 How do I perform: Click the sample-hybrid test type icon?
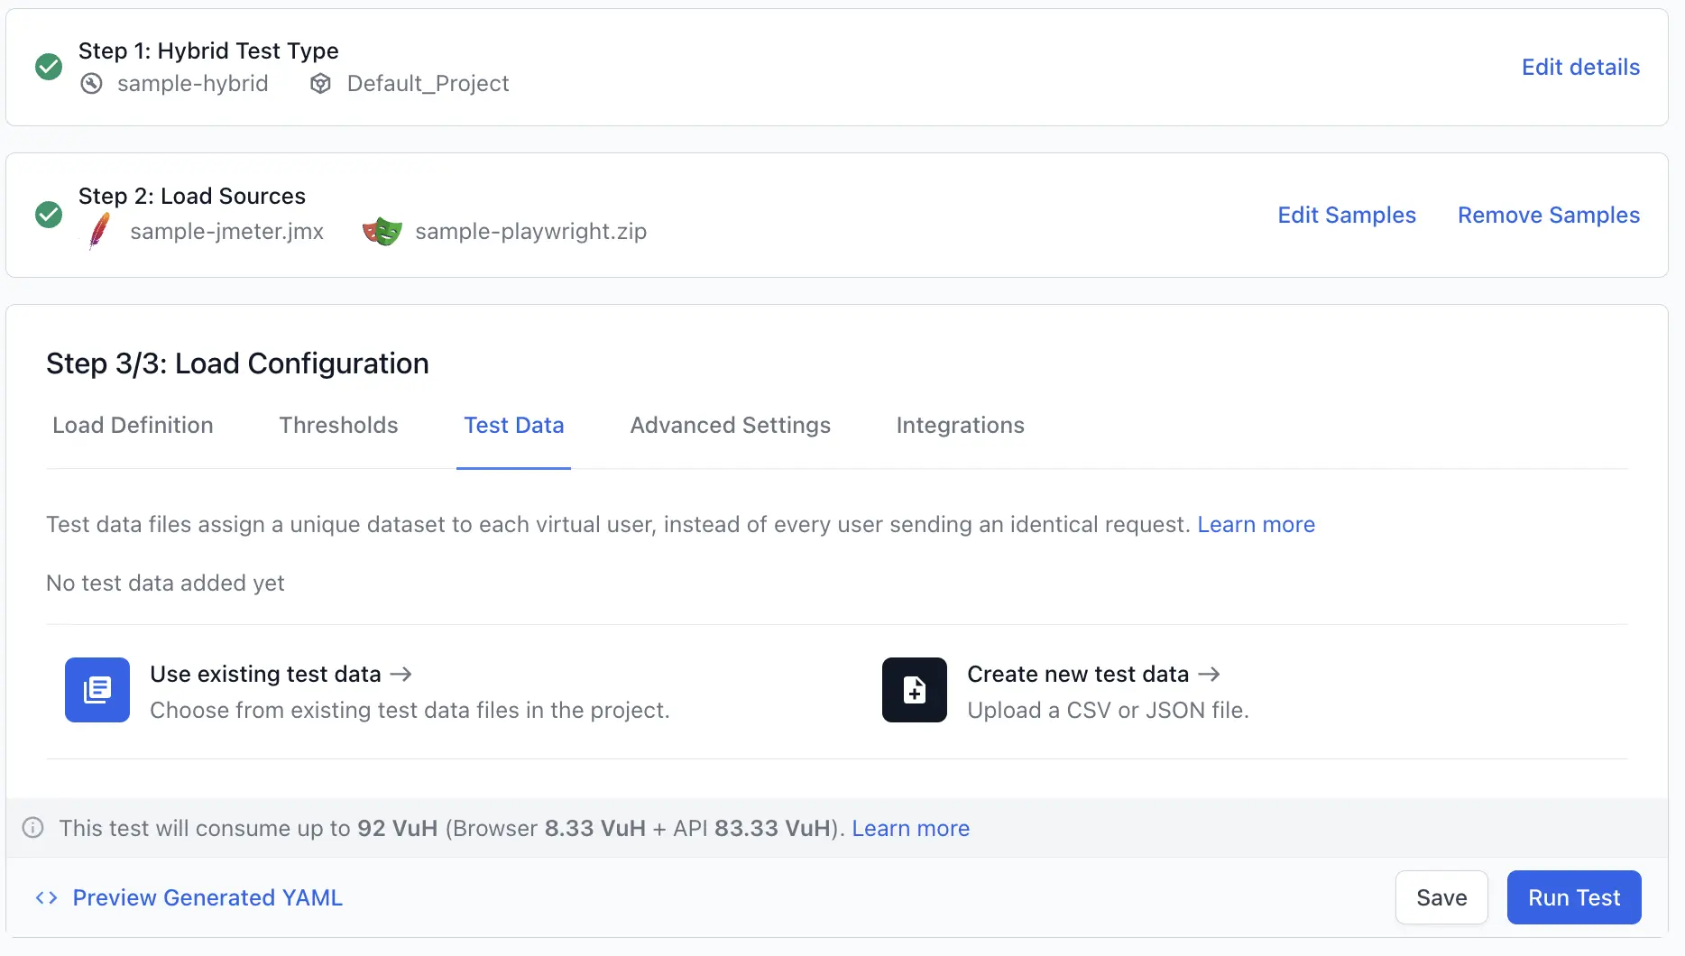(91, 84)
